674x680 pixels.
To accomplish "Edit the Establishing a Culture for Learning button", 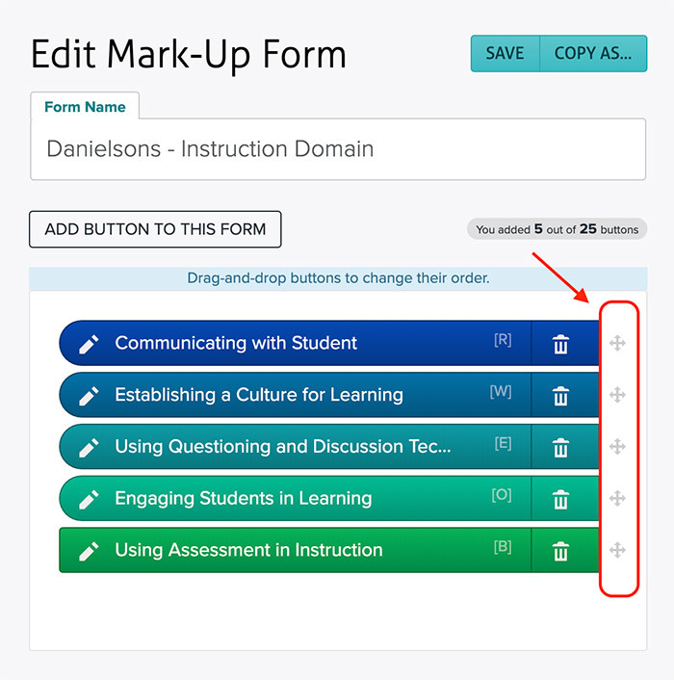I will tap(89, 396).
